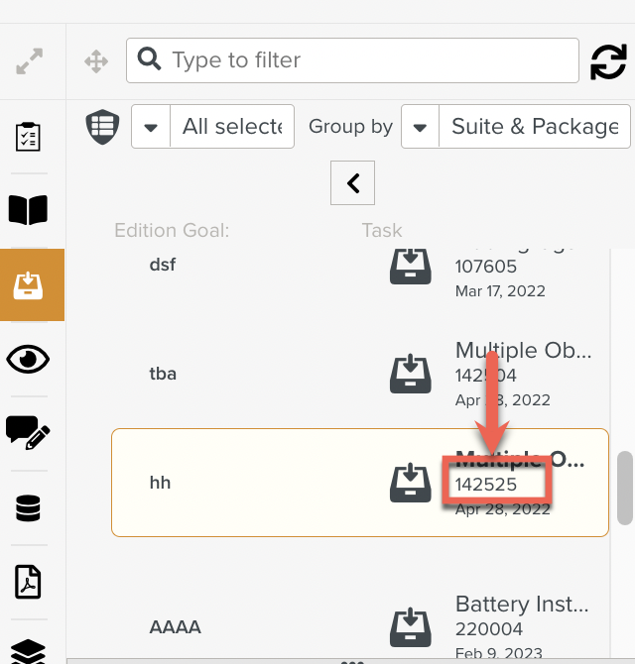Collapse panel with left chevron button

[x=352, y=182]
